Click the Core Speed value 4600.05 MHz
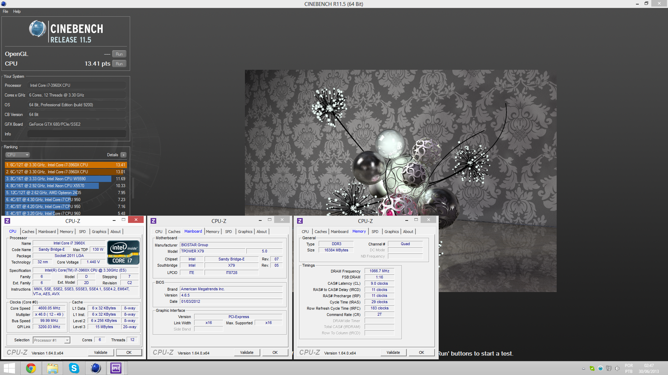The height and width of the screenshot is (375, 668). pos(49,308)
